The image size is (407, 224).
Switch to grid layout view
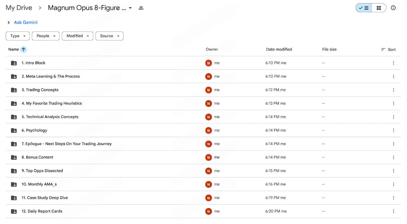coord(379,8)
